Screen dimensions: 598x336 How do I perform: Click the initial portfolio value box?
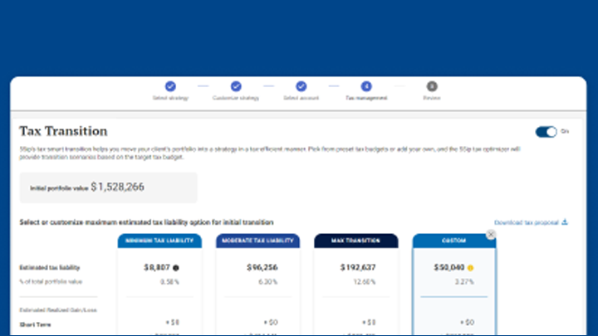tap(109, 187)
